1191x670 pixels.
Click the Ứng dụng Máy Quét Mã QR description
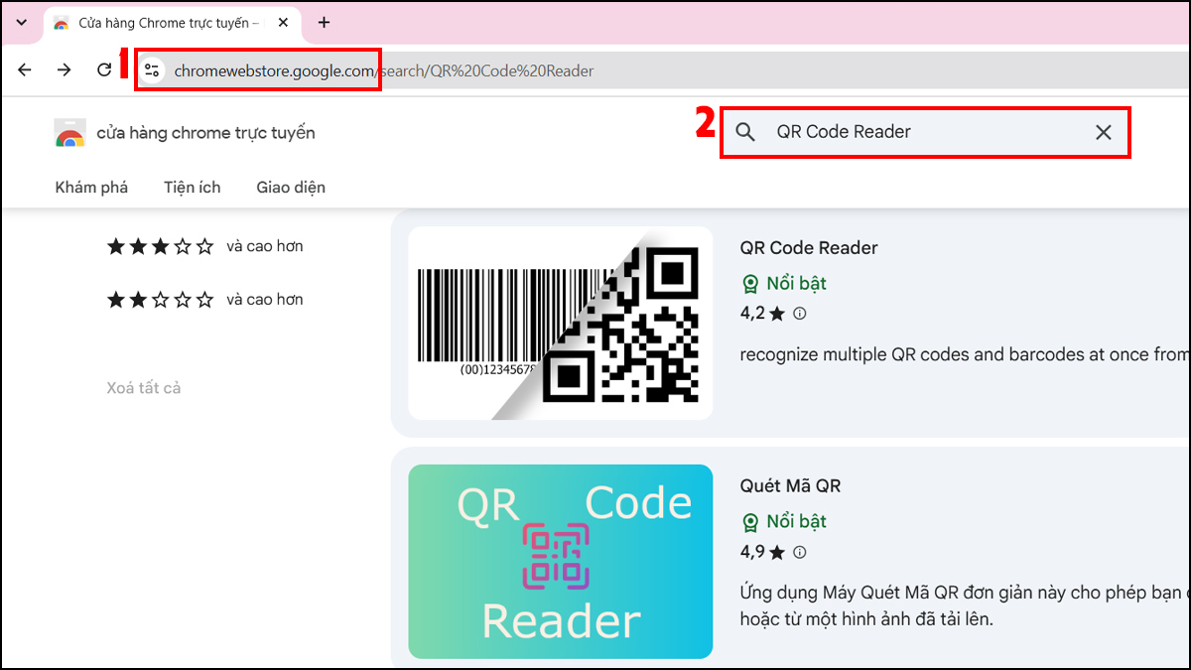(x=965, y=605)
